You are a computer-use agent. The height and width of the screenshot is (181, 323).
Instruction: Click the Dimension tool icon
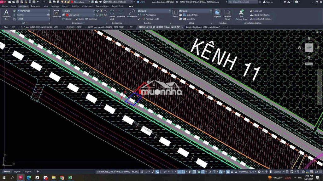pyautogui.click(x=56, y=14)
